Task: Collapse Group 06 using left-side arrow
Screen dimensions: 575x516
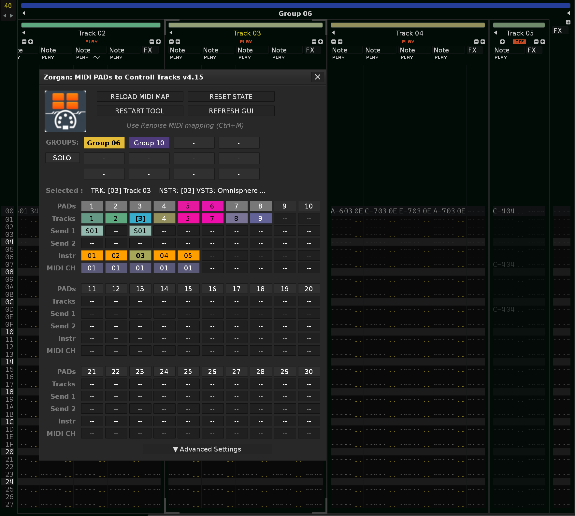Action: 24,13
